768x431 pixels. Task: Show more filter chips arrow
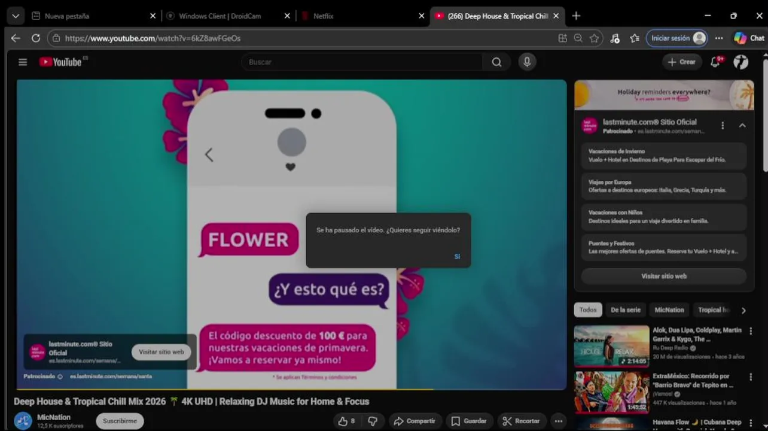coord(743,310)
